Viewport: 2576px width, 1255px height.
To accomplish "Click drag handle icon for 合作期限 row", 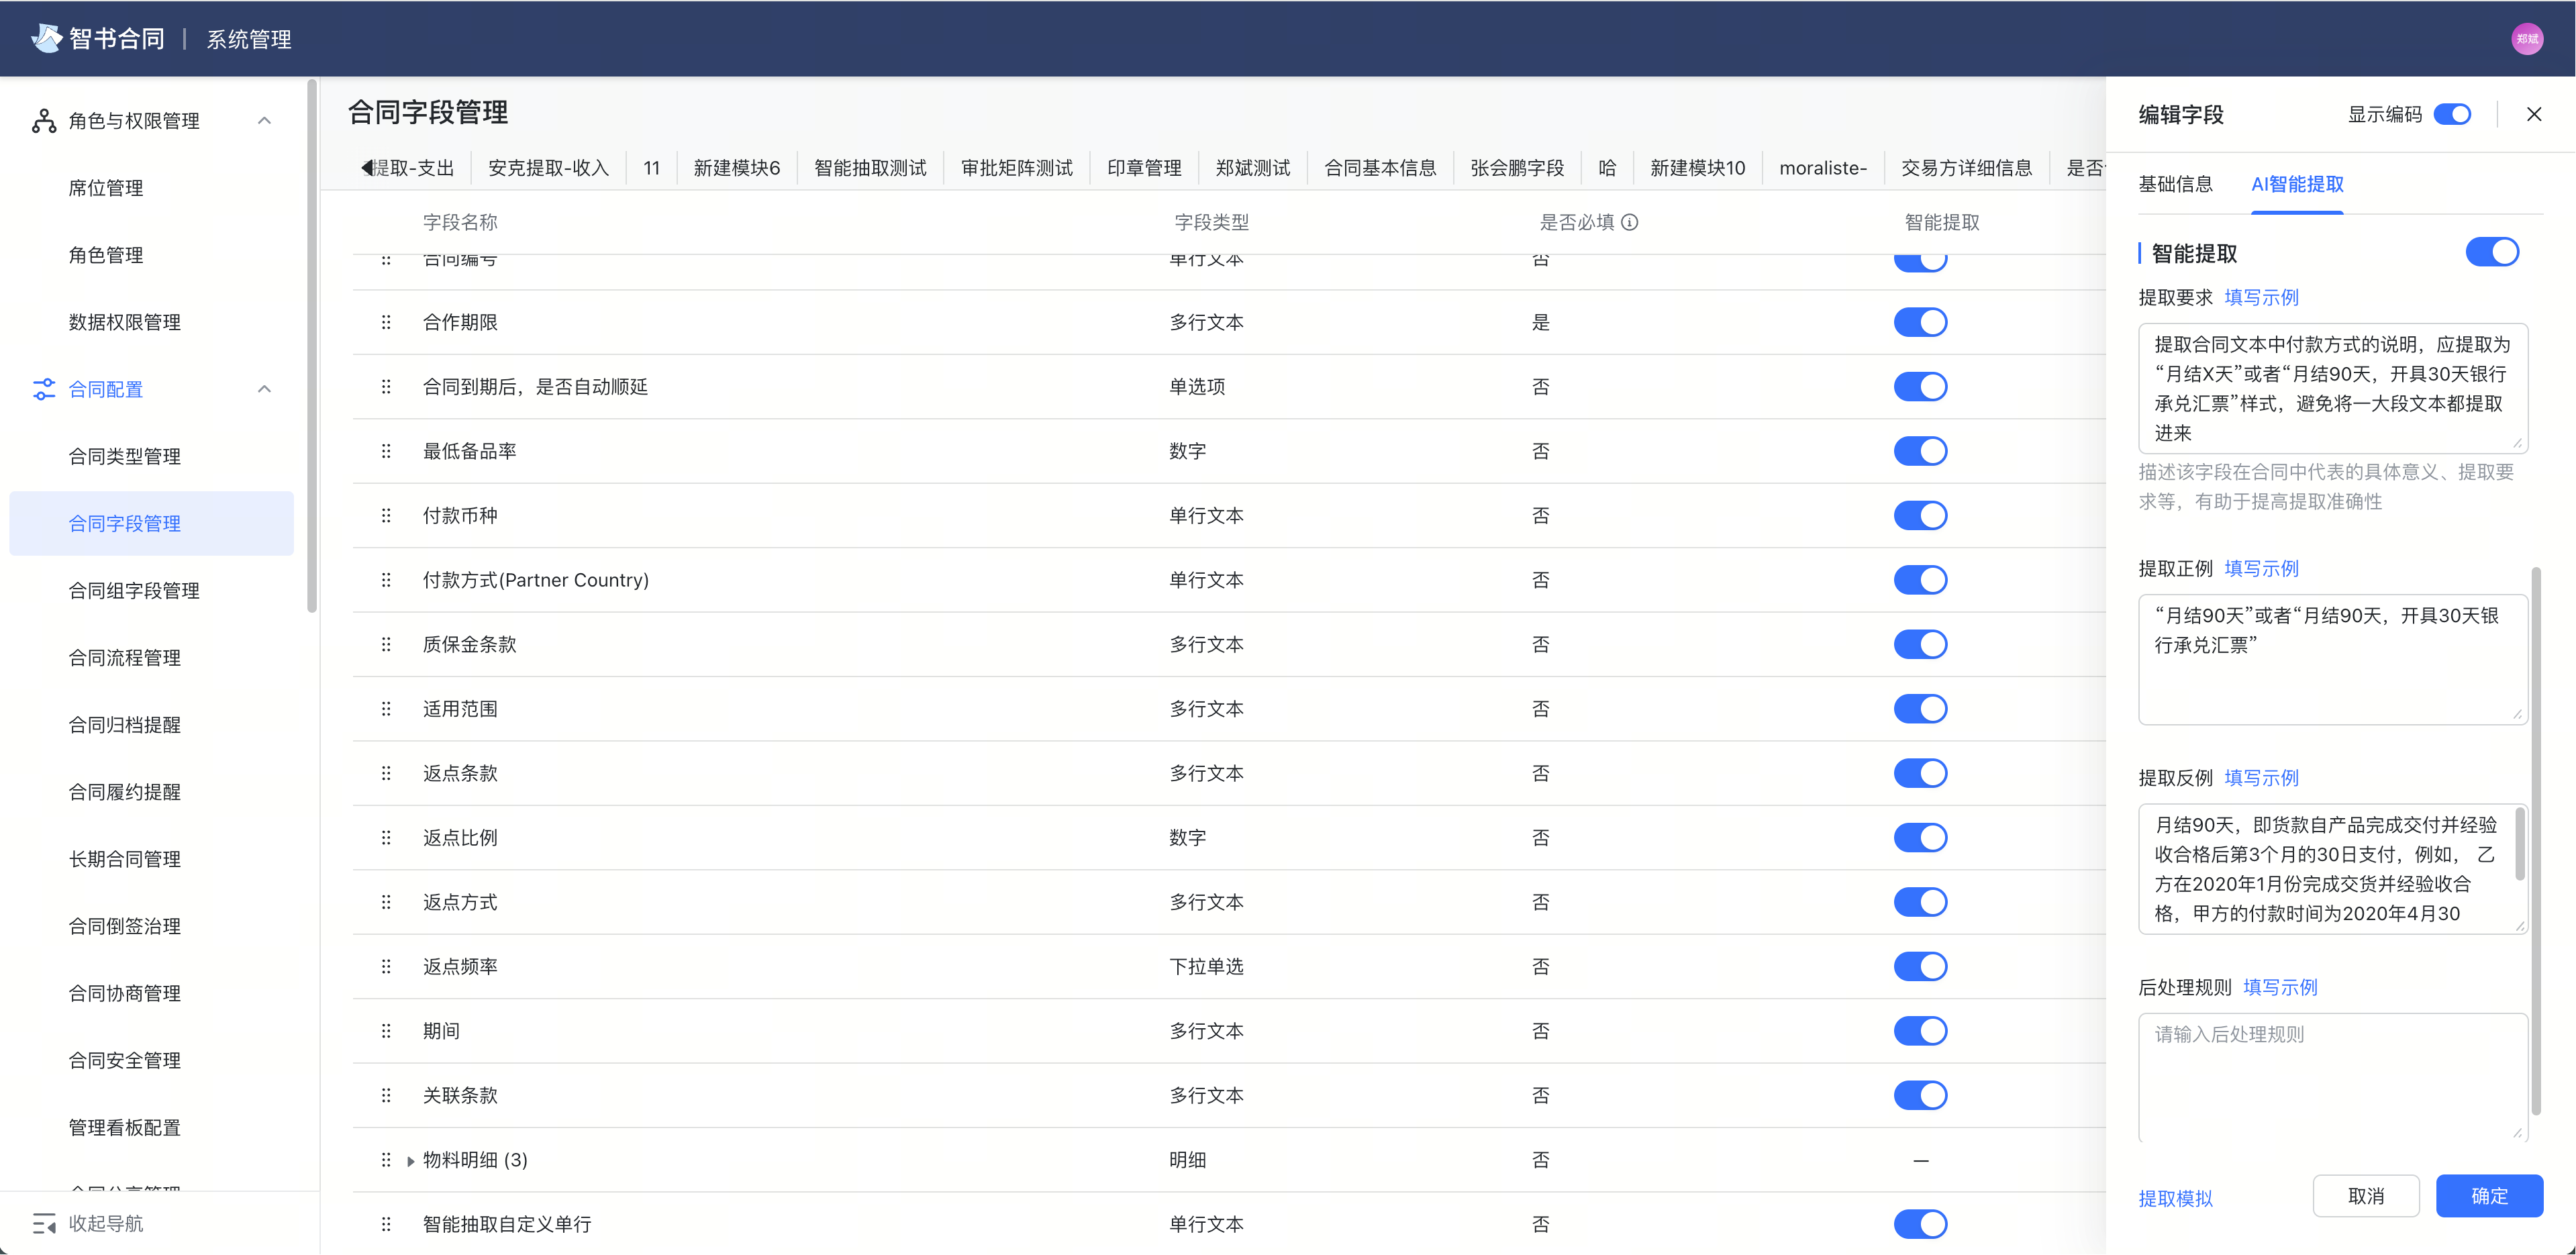I will click(386, 322).
